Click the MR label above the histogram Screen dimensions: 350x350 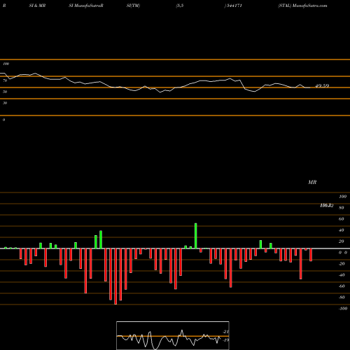point(312,182)
